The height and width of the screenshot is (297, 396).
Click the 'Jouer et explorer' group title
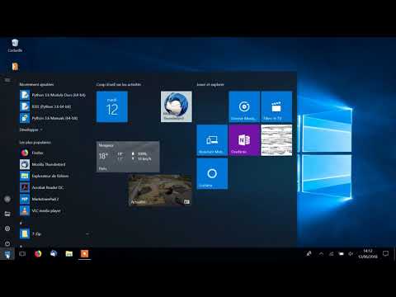[x=210, y=84]
